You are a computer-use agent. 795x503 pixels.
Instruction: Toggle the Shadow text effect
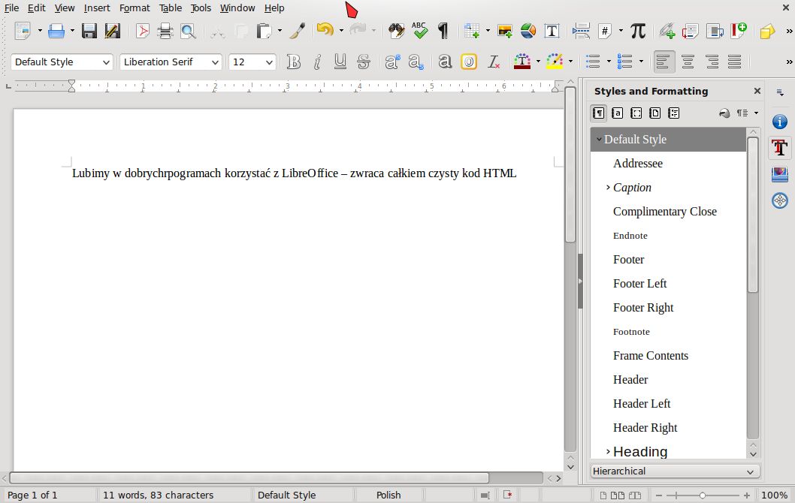pyautogui.click(x=445, y=62)
